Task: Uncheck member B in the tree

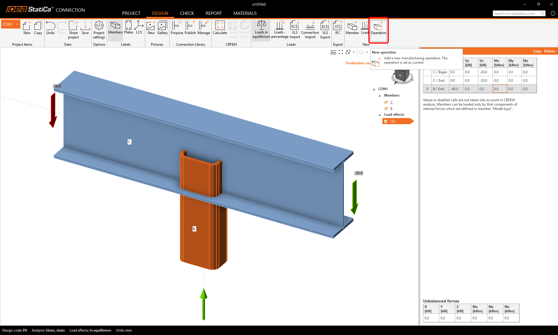Action: 386,108
